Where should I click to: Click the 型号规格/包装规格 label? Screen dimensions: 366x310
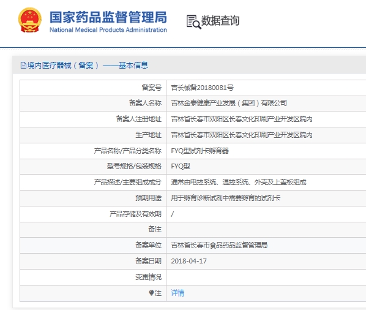[x=134, y=166]
